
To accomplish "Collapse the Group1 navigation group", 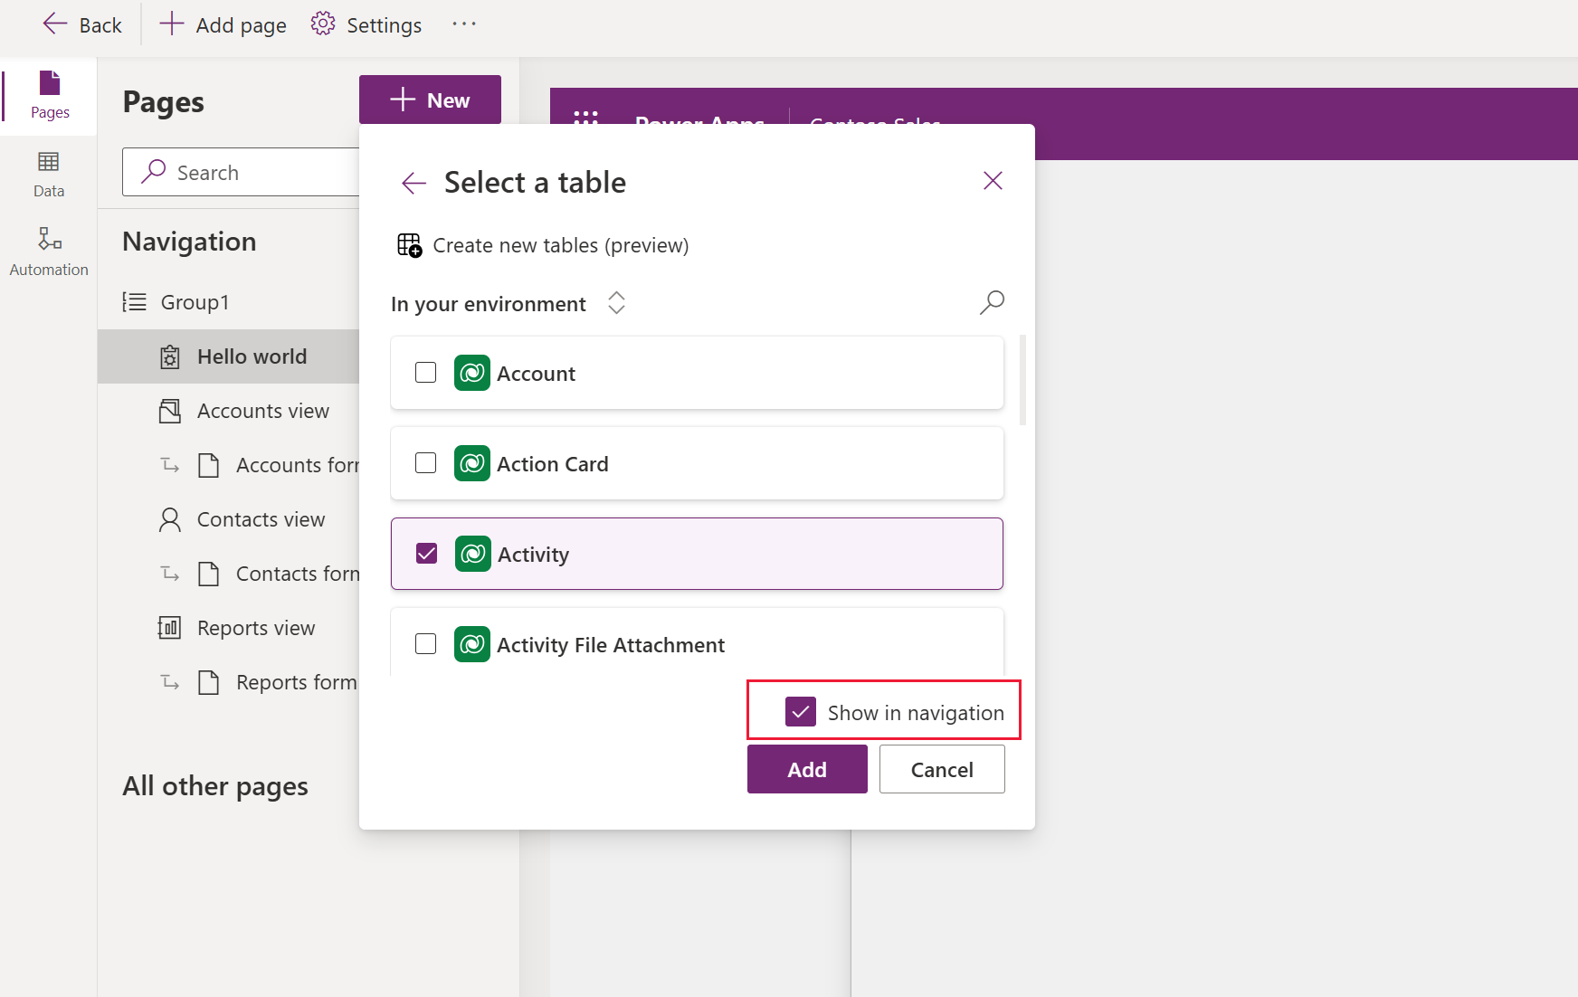I will [x=134, y=301].
